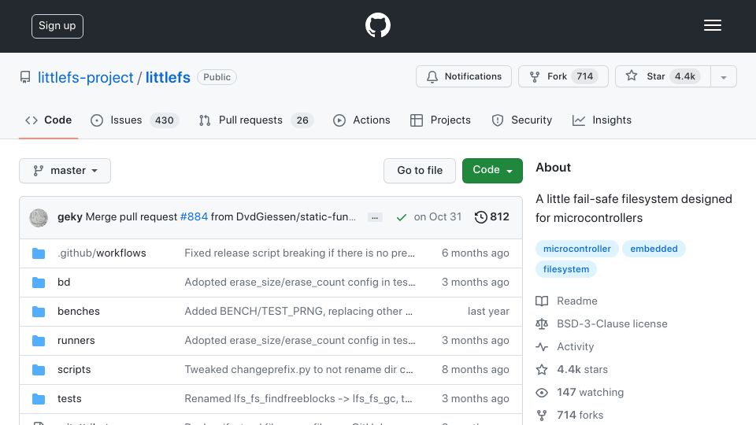Click the star icon in Star button
Image resolution: width=756 pixels, height=425 pixels.
pos(632,76)
